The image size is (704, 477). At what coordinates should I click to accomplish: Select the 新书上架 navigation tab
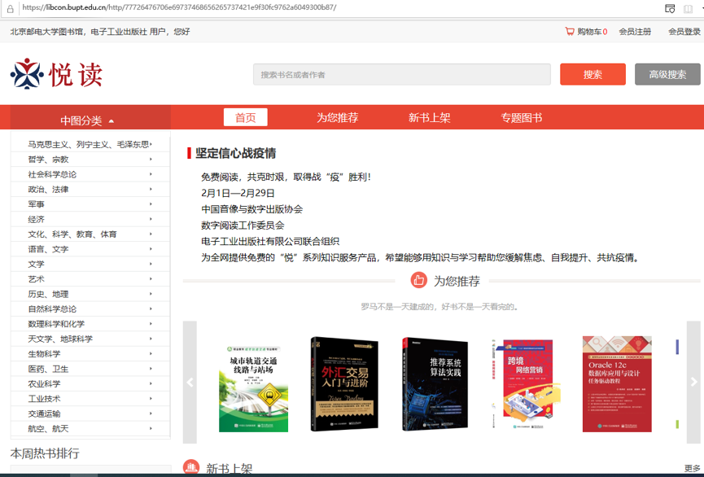tap(429, 118)
